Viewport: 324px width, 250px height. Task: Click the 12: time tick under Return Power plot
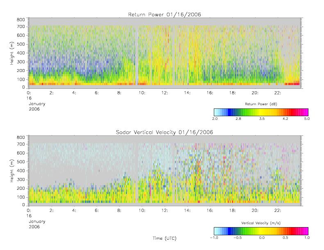(x=165, y=93)
